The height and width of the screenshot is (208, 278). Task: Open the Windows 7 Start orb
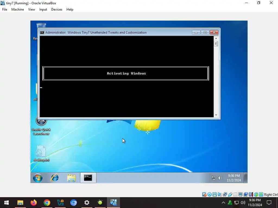pyautogui.click(x=37, y=178)
